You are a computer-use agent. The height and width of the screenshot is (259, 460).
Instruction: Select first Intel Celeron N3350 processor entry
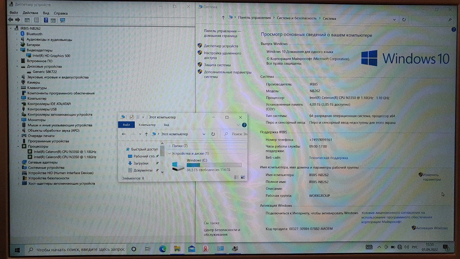[x=65, y=152]
